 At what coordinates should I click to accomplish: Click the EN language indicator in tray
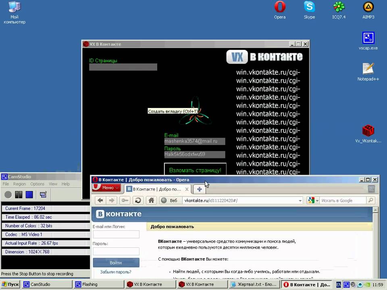[x=339, y=285]
